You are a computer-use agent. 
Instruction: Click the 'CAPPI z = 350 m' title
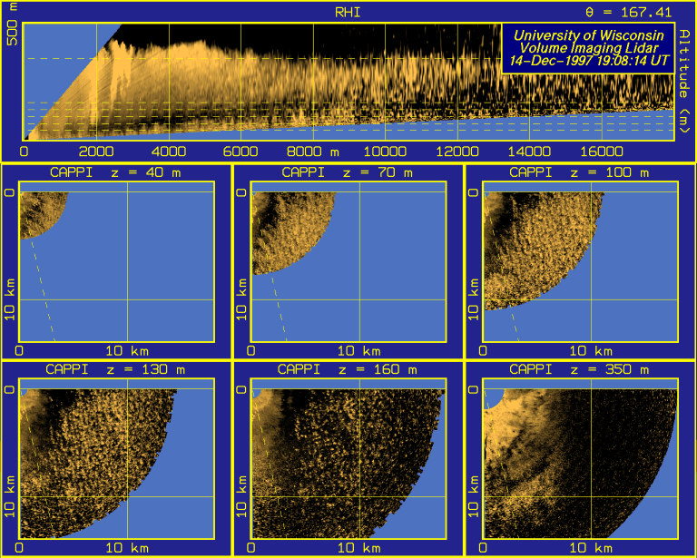[579, 369]
